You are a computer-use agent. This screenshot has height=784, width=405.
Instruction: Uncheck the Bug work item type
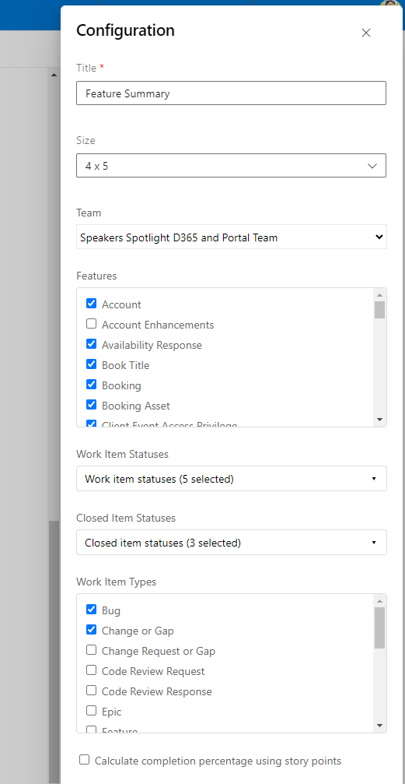click(92, 609)
